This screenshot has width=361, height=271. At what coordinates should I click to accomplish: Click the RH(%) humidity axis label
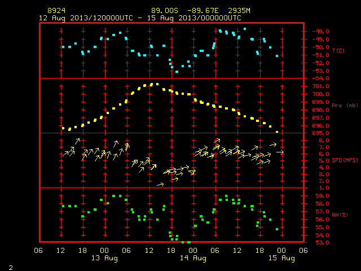(x=340, y=215)
